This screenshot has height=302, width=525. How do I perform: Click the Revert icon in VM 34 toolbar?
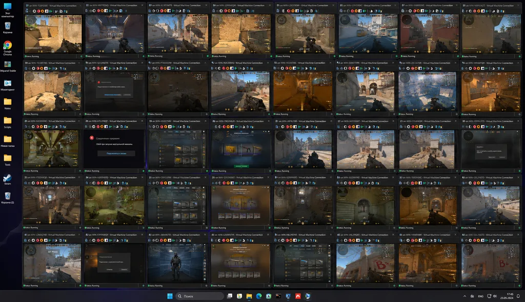[119, 183]
